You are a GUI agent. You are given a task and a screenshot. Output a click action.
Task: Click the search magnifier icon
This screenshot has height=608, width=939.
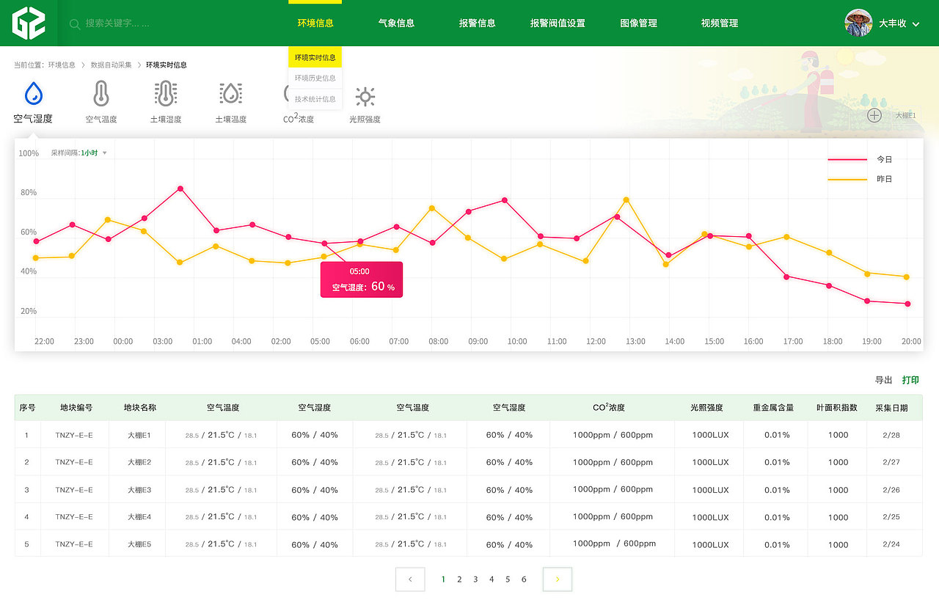pyautogui.click(x=75, y=24)
